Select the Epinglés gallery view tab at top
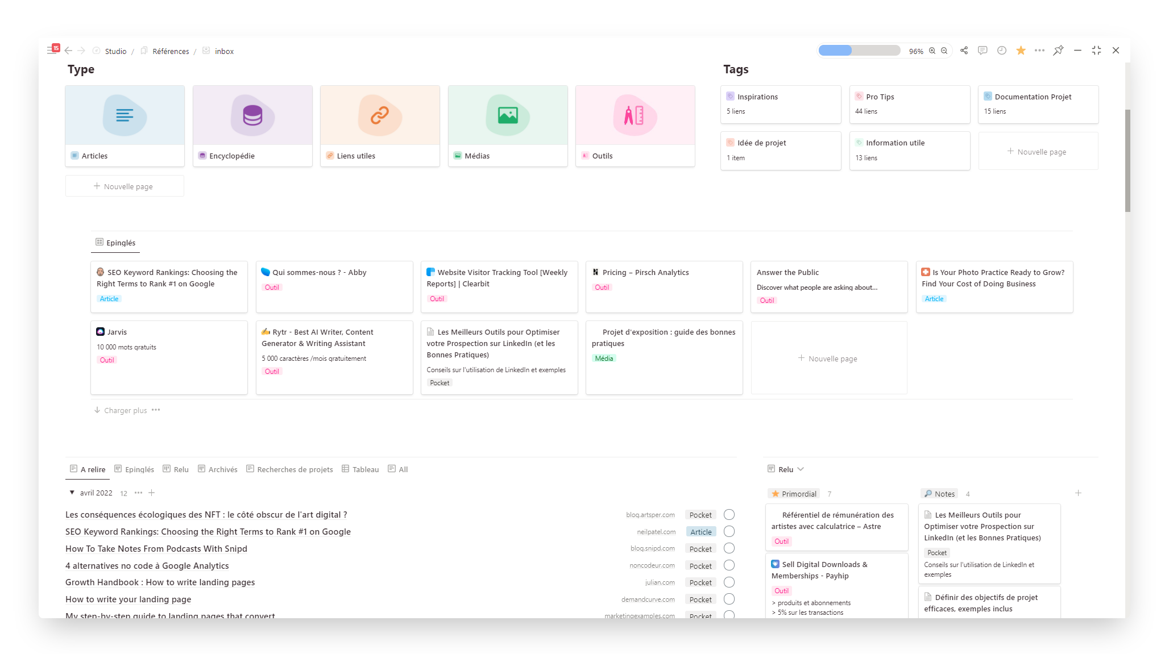 pyautogui.click(x=115, y=243)
